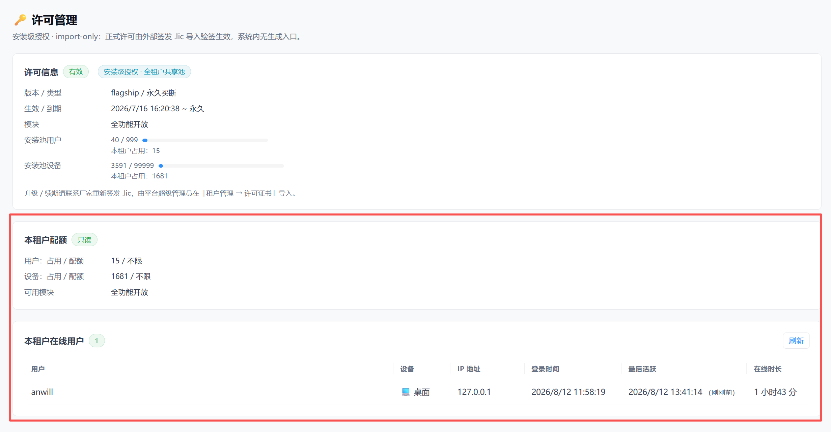The height and width of the screenshot is (432, 831).
Task: Click the 在线时长 column header
Action: point(768,369)
